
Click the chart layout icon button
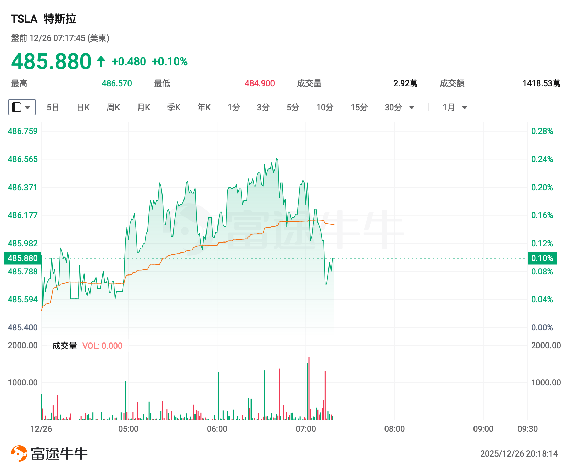pyautogui.click(x=16, y=107)
